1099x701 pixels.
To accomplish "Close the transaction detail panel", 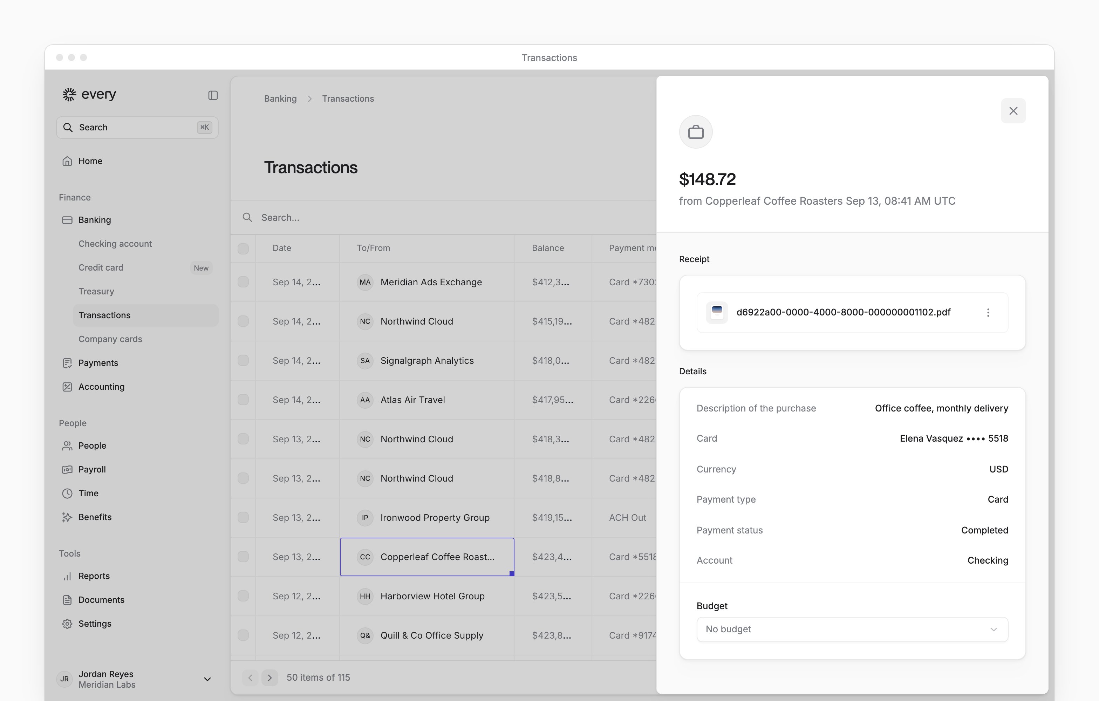I will pyautogui.click(x=1013, y=111).
